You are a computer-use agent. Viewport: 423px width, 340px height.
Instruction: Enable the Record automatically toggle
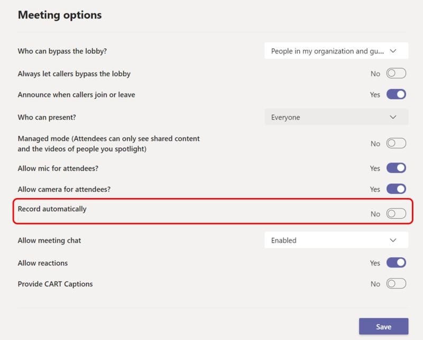(396, 213)
